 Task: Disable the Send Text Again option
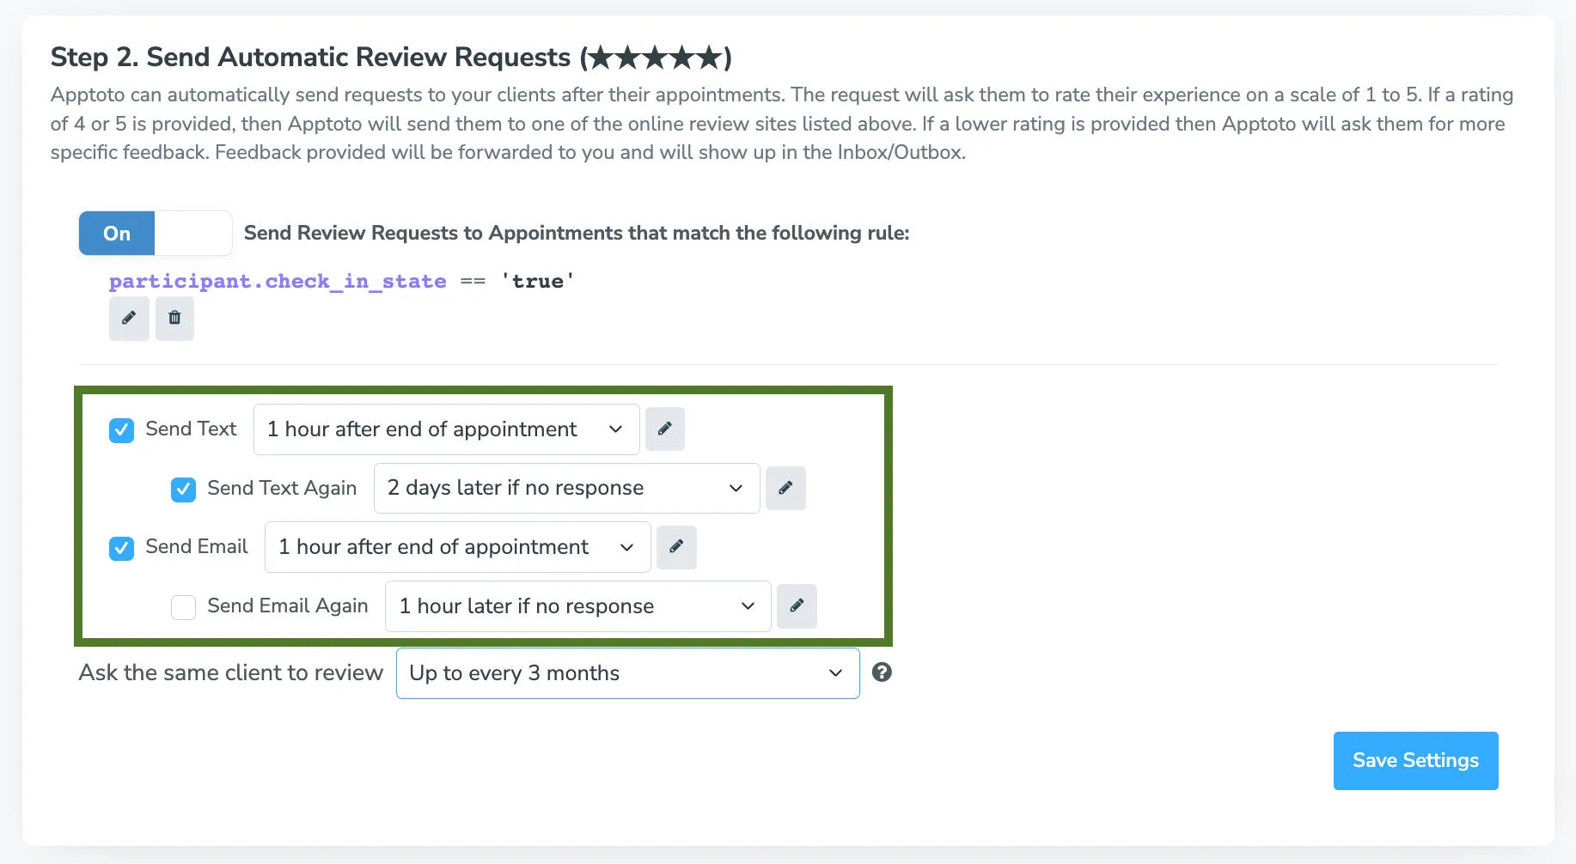click(x=183, y=490)
